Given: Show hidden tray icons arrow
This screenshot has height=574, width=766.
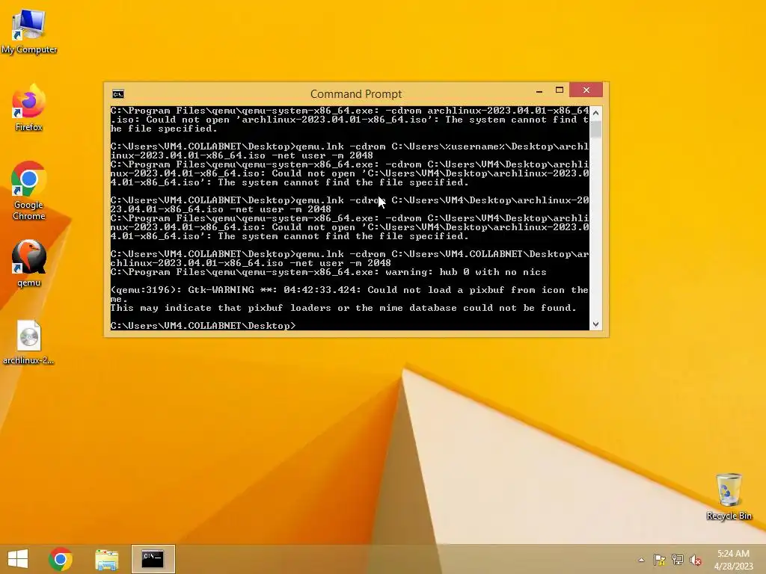Looking at the screenshot, I should [641, 560].
